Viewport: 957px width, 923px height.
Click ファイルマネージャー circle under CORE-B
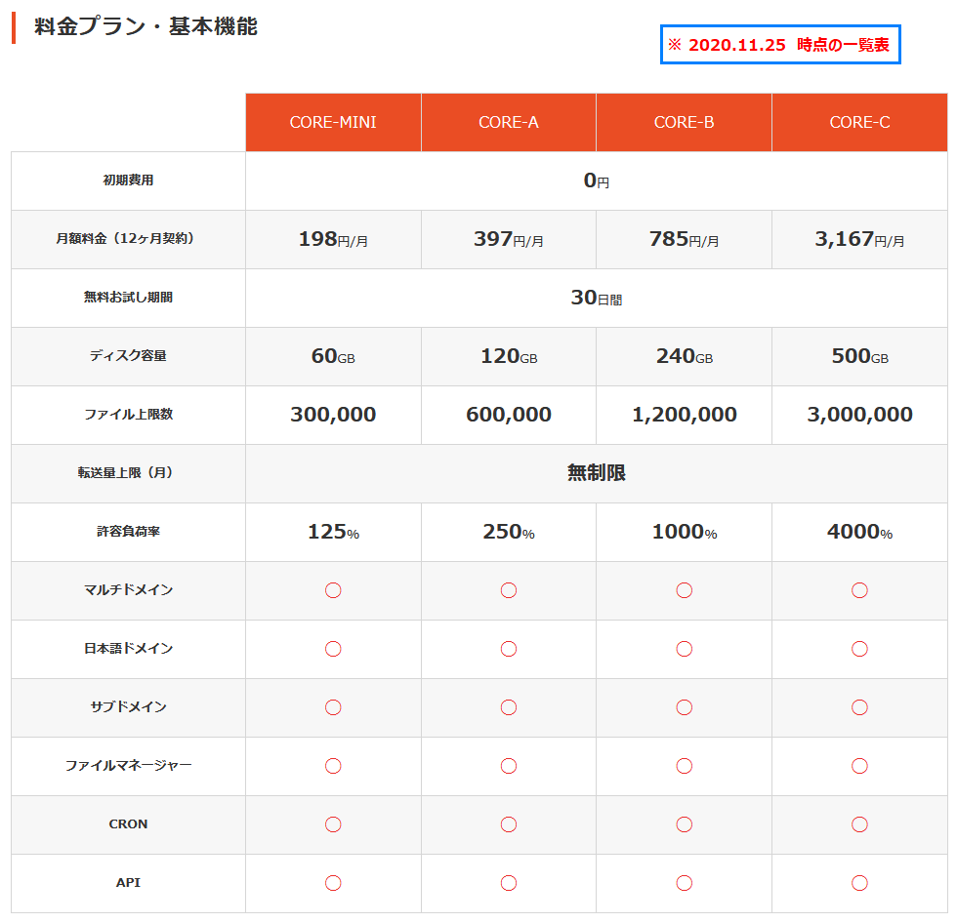click(x=685, y=766)
